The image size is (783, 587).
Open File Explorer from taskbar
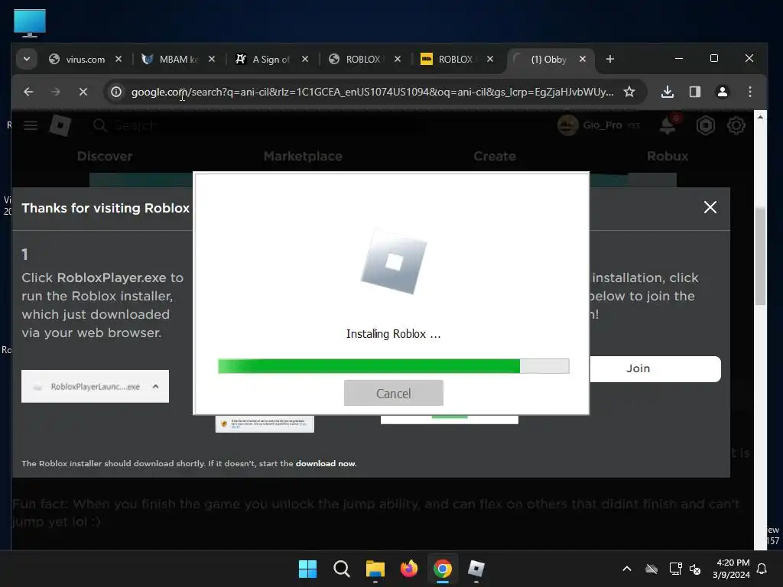tap(375, 569)
